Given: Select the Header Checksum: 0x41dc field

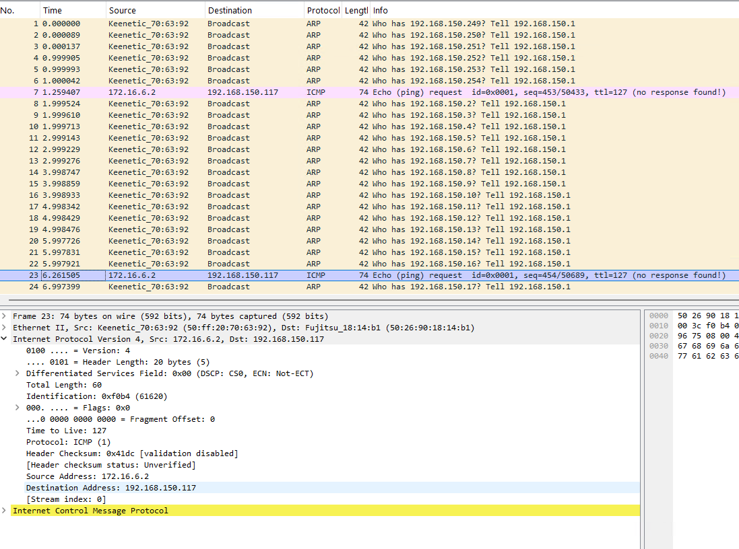Looking at the screenshot, I should point(131,453).
